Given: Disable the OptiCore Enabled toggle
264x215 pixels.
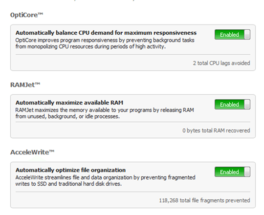Looking at the screenshot, I should pos(232,35).
